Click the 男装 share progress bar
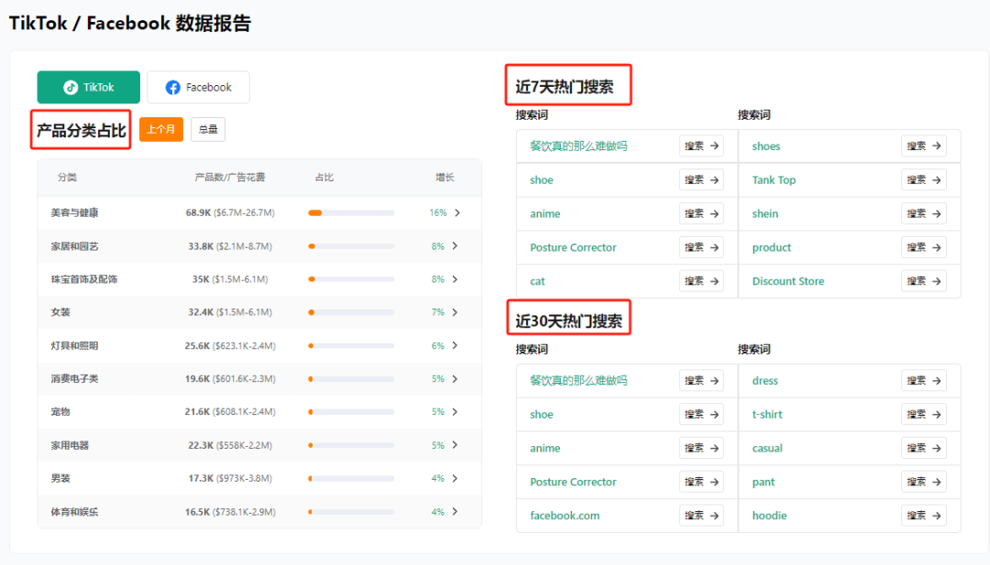This screenshot has height=565, width=990. 351,479
